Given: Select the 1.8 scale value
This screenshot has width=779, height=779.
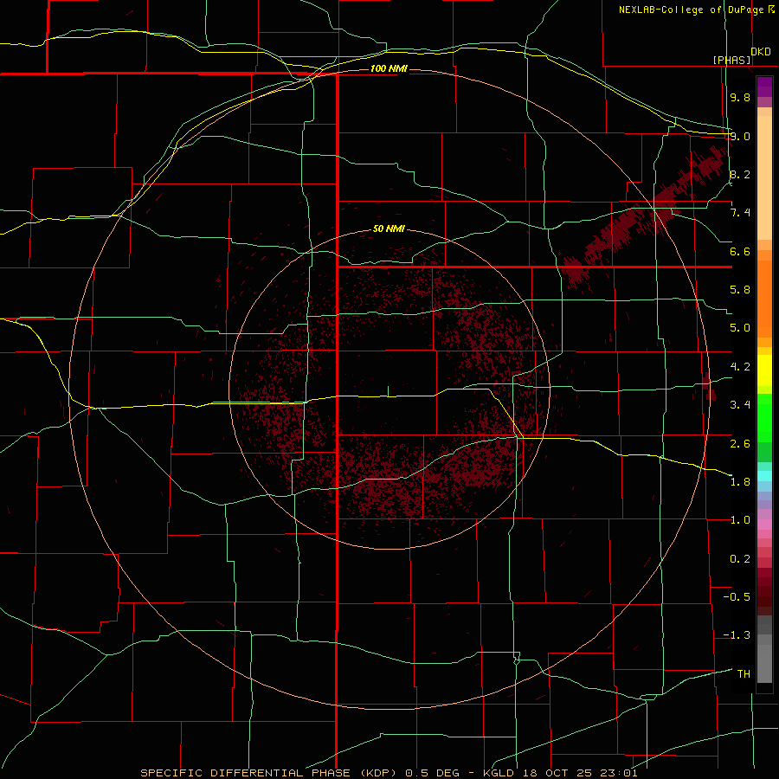Looking at the screenshot, I should [x=740, y=482].
